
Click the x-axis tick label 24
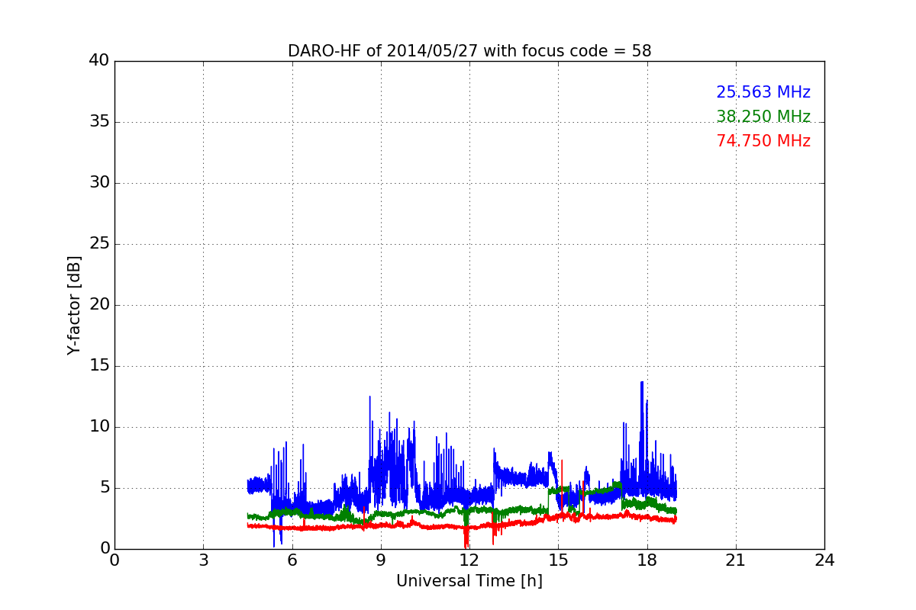(x=824, y=560)
